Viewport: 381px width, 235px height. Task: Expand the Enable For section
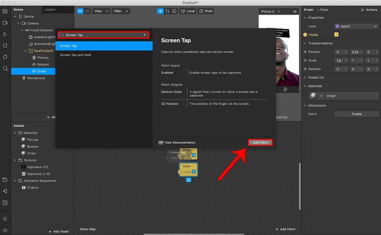click(316, 78)
